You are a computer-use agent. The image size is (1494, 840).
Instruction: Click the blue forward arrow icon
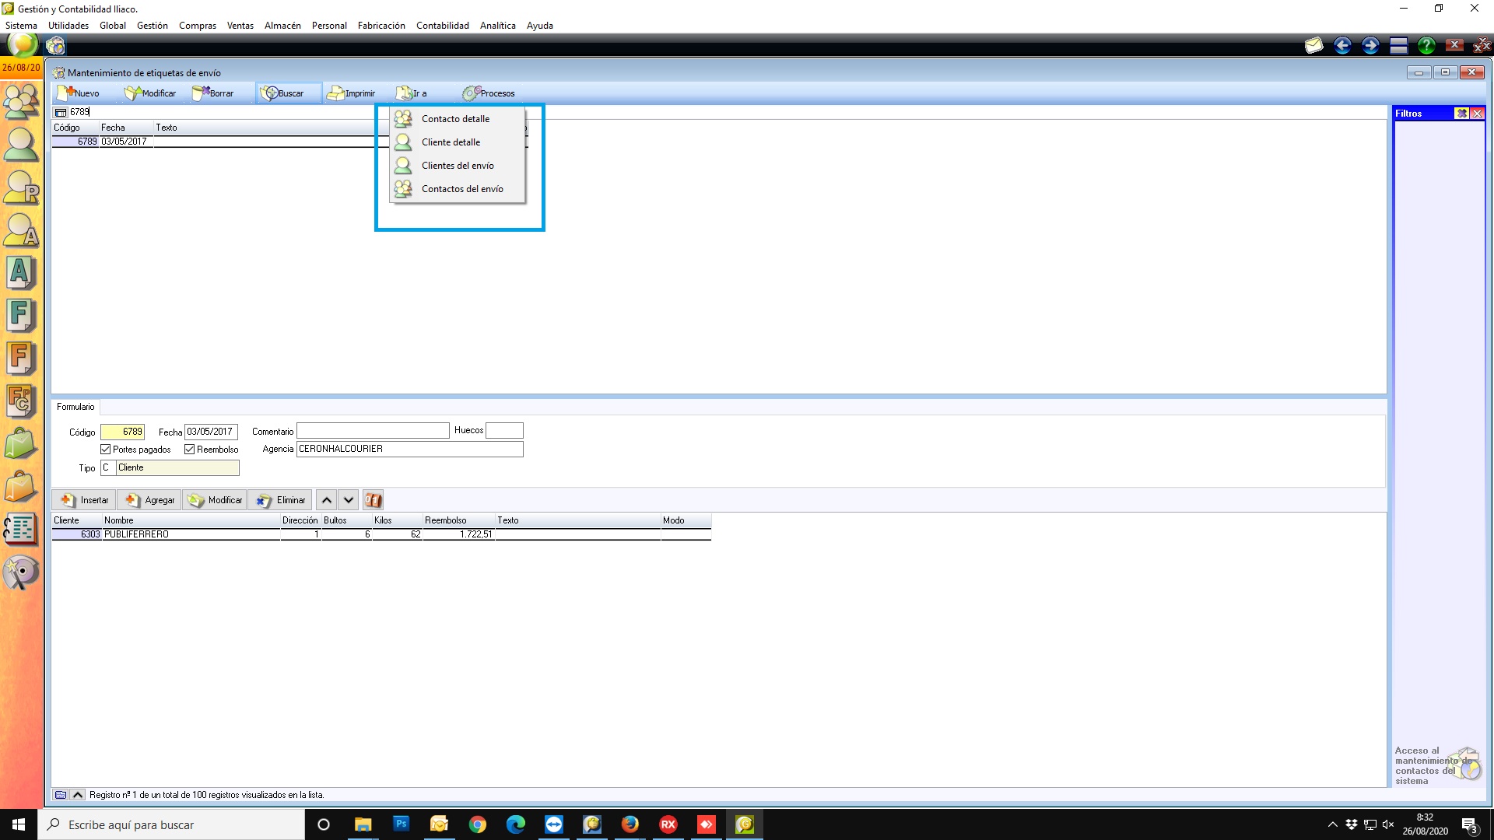click(1370, 46)
